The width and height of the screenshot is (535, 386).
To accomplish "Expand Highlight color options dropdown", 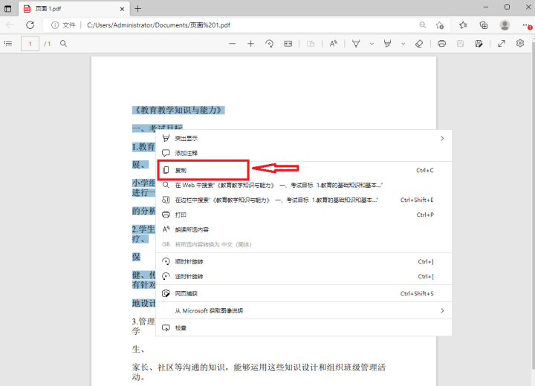I will tap(403, 44).
